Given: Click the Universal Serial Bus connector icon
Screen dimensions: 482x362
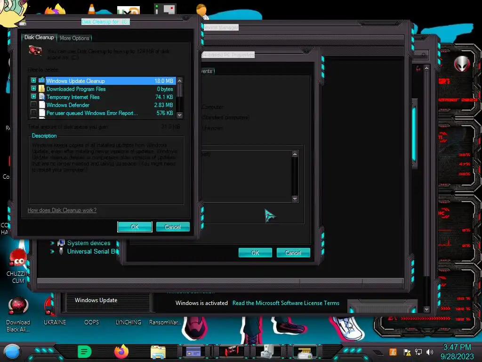Looking at the screenshot, I should click(x=61, y=251).
